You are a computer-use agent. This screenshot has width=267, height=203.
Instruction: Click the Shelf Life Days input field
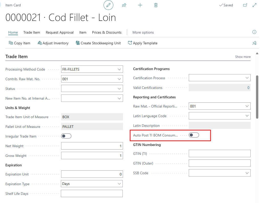(x=92, y=193)
